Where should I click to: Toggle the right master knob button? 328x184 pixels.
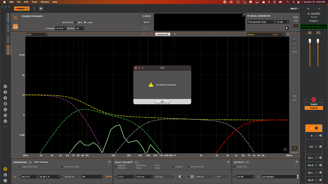click(318, 33)
